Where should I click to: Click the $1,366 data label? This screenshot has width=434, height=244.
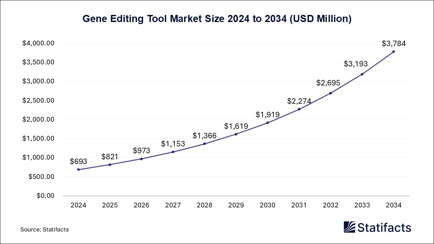[x=204, y=136]
